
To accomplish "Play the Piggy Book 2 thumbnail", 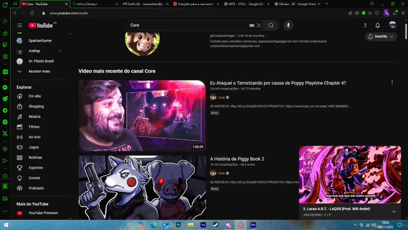I will pyautogui.click(x=142, y=187).
